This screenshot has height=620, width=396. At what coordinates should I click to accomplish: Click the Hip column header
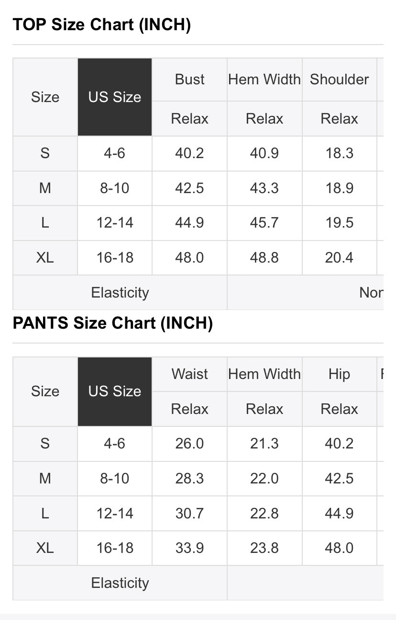[340, 374]
